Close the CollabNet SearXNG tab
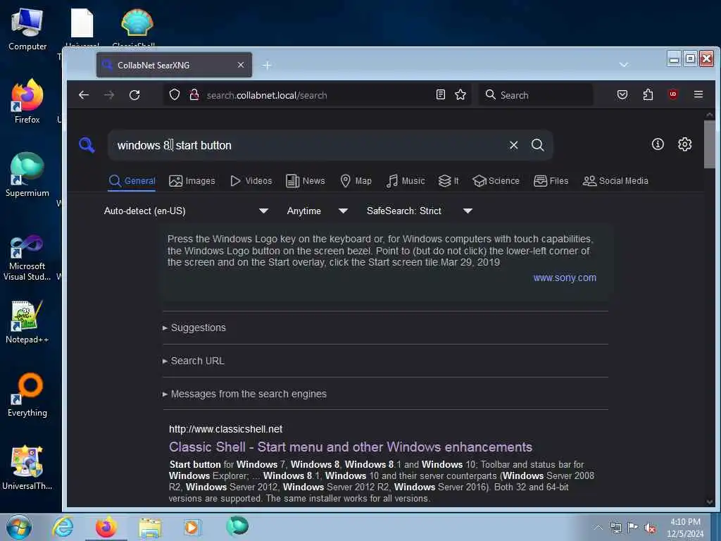The image size is (721, 541). 241,65
